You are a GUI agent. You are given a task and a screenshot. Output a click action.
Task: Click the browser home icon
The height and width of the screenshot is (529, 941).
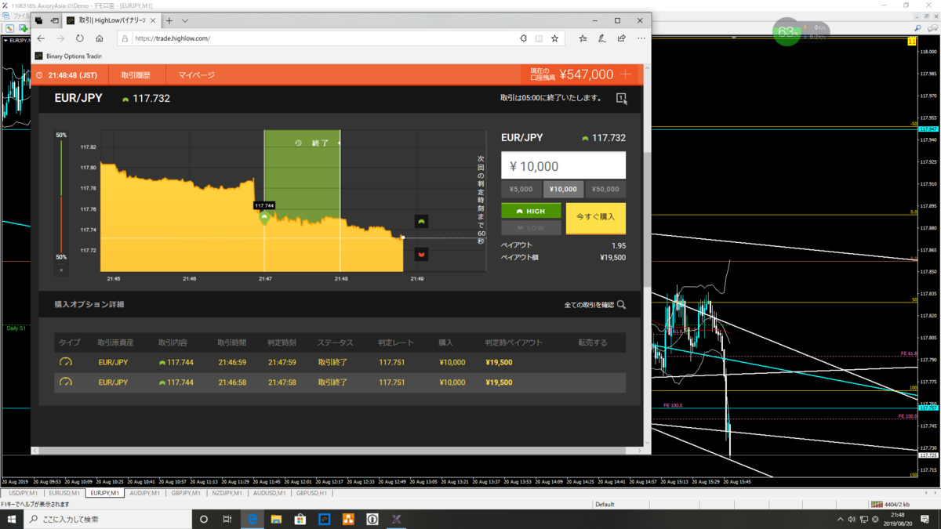pos(100,38)
